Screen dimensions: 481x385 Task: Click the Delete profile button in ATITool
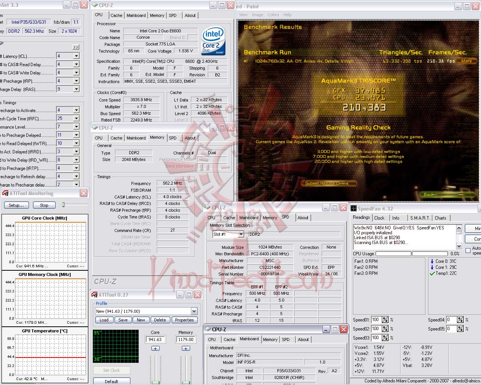click(160, 320)
